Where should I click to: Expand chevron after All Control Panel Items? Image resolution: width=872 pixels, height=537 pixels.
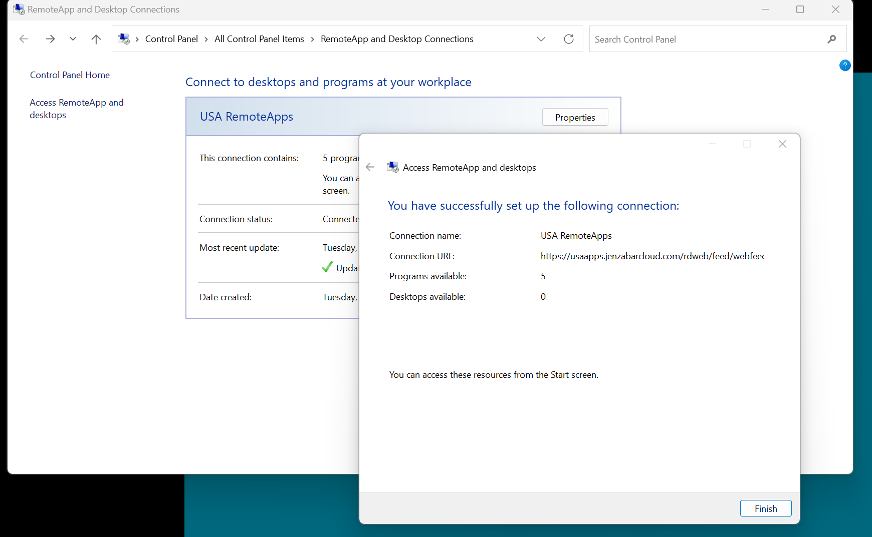tap(313, 39)
